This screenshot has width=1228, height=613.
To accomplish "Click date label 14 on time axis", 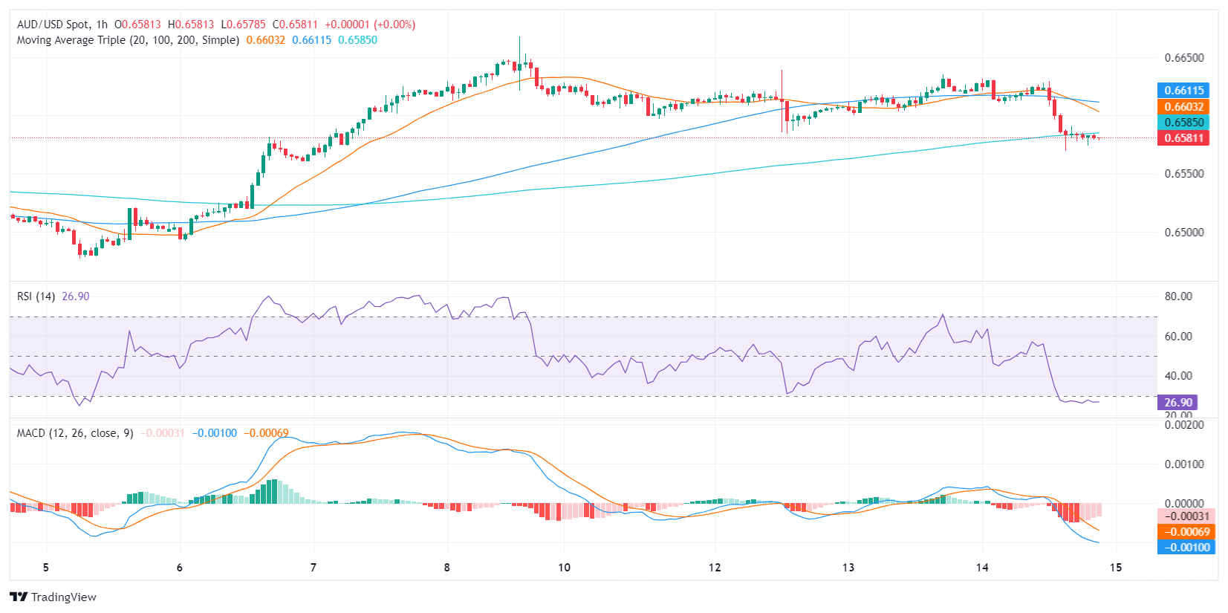I will coord(982,568).
